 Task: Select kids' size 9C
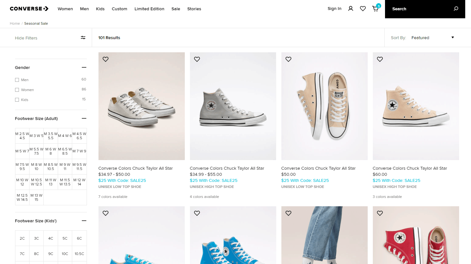(x=51, y=254)
